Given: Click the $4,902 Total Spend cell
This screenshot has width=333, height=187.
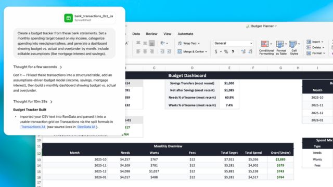Looking at the screenshot, I should (253, 165).
